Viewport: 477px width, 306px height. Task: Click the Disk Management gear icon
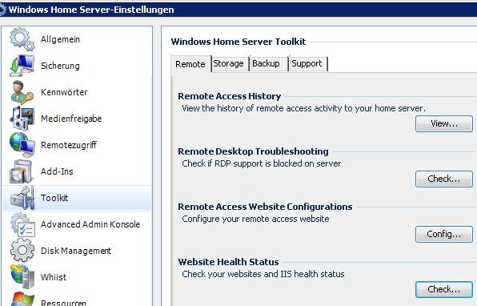point(22,250)
